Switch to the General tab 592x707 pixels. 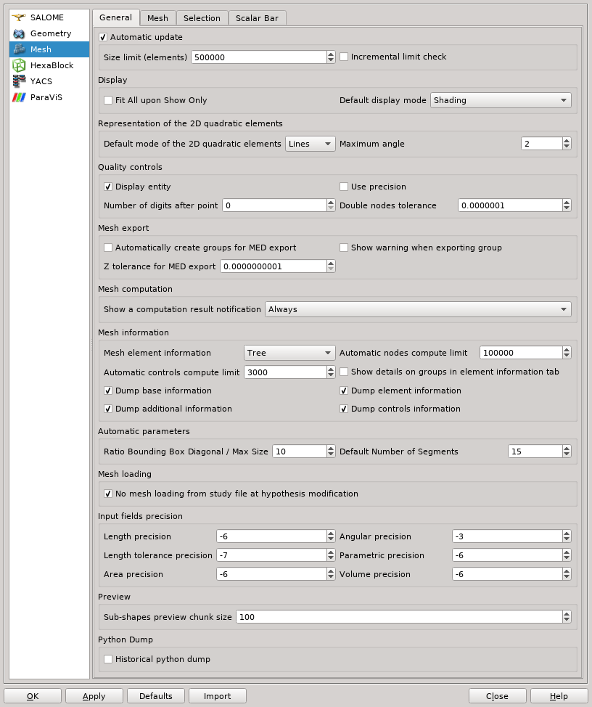coord(115,17)
